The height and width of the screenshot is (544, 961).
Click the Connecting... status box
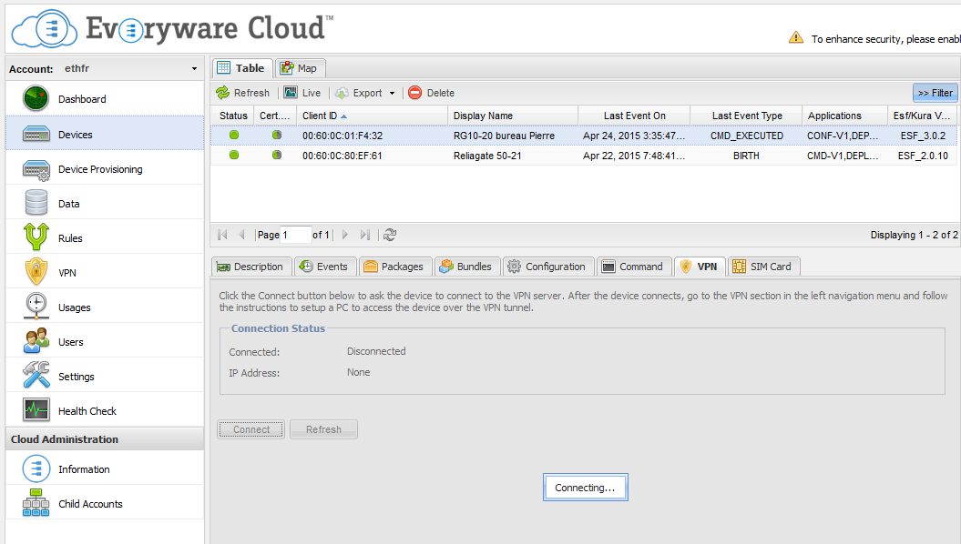click(586, 487)
